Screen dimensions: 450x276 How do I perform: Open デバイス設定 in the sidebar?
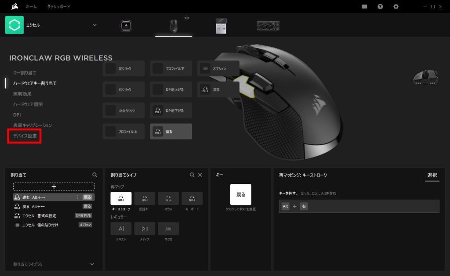[x=25, y=136]
